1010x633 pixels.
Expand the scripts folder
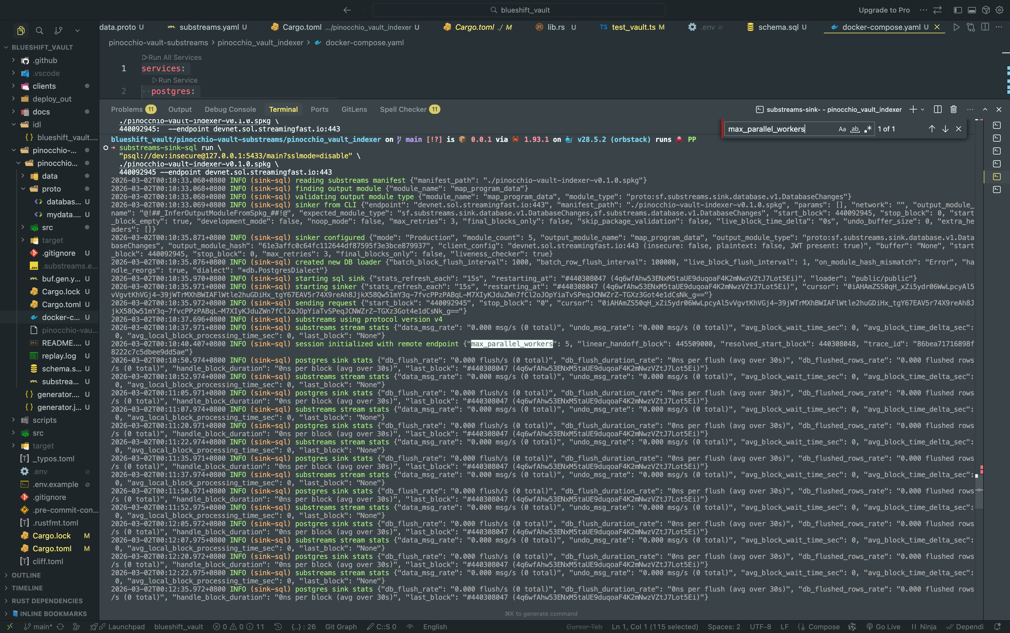[x=44, y=420]
